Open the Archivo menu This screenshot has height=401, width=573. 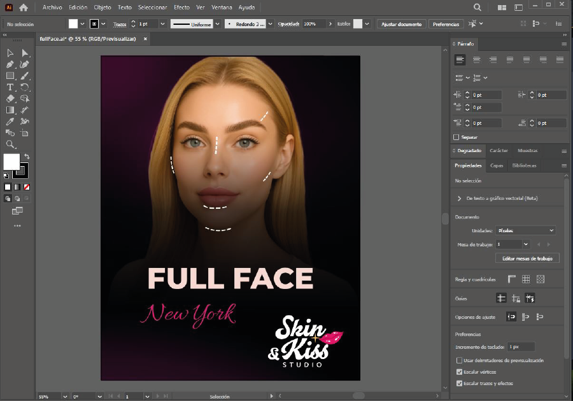click(52, 7)
